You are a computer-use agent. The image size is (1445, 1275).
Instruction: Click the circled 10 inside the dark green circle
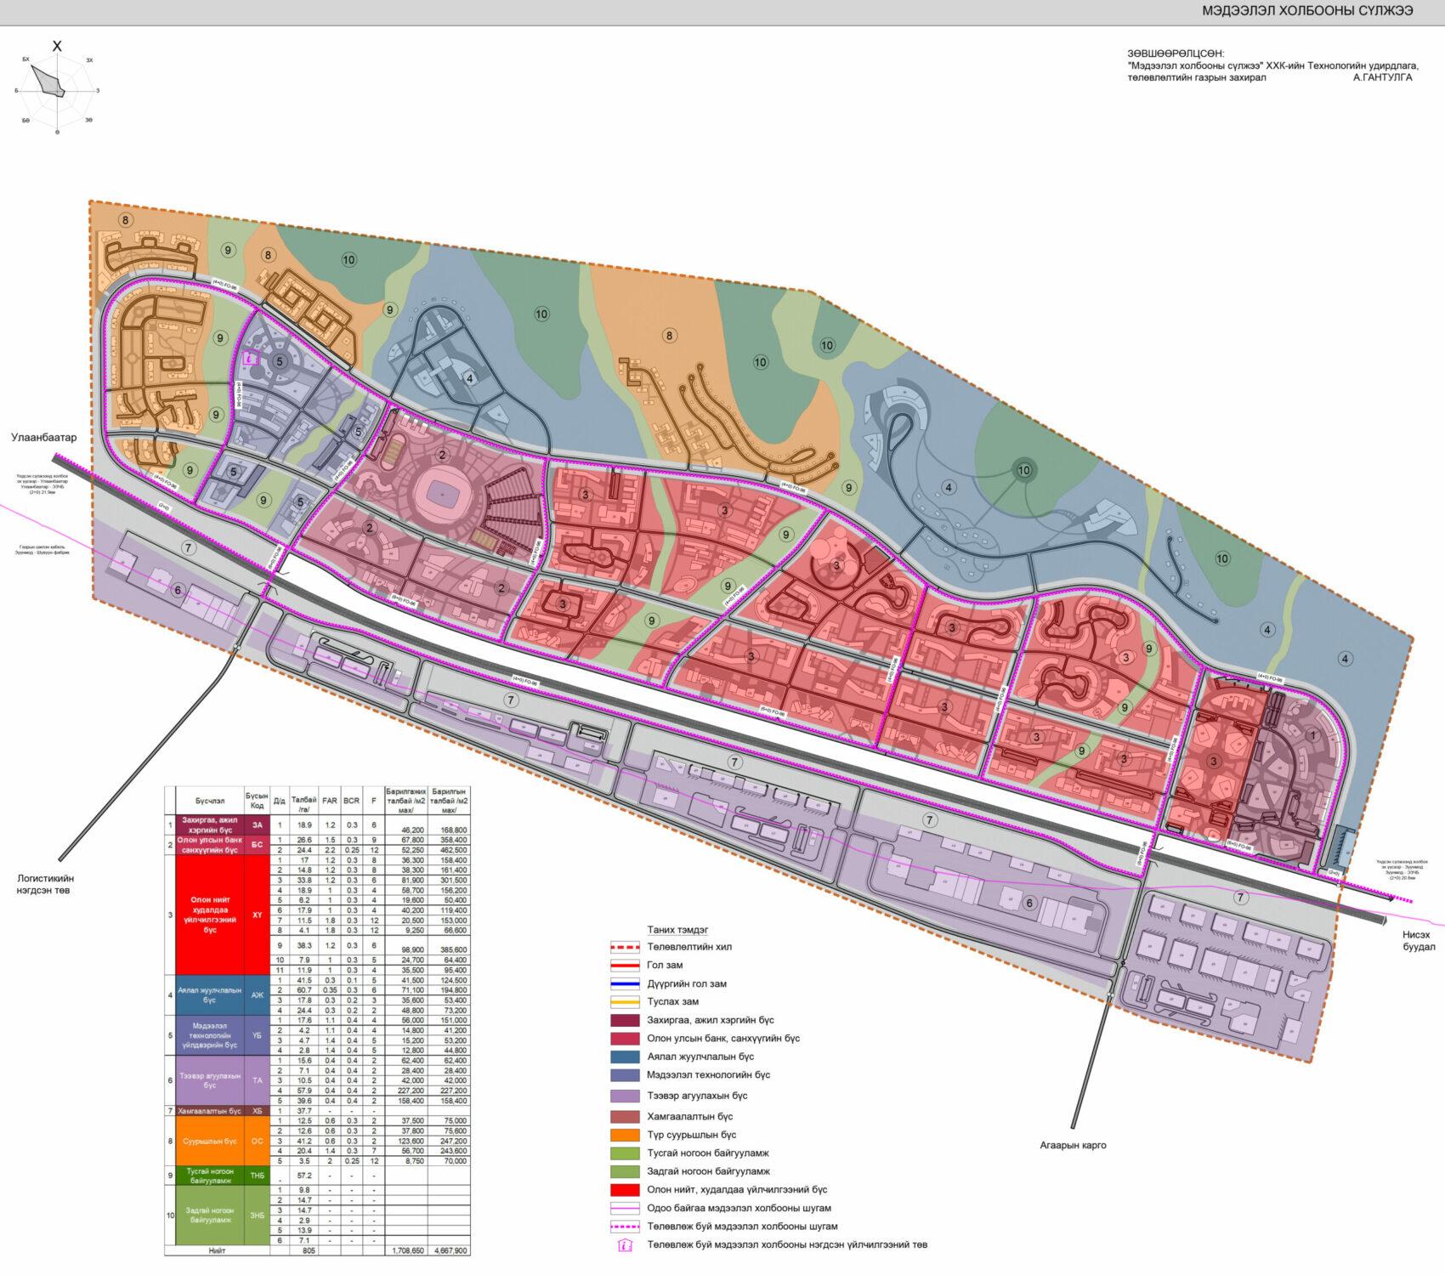point(1023,470)
